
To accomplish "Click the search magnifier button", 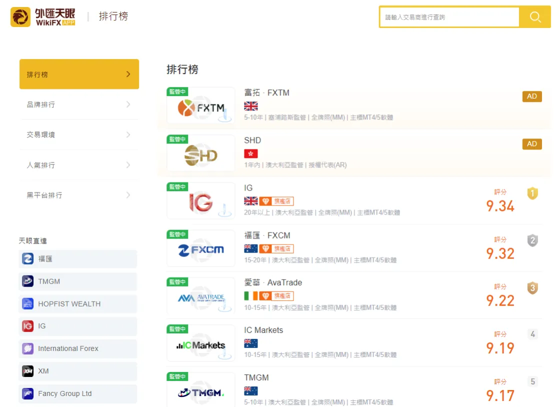I will coord(535,17).
